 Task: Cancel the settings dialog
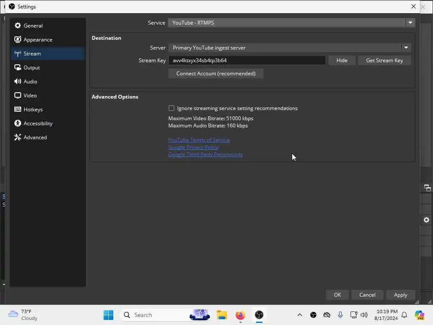click(367, 295)
